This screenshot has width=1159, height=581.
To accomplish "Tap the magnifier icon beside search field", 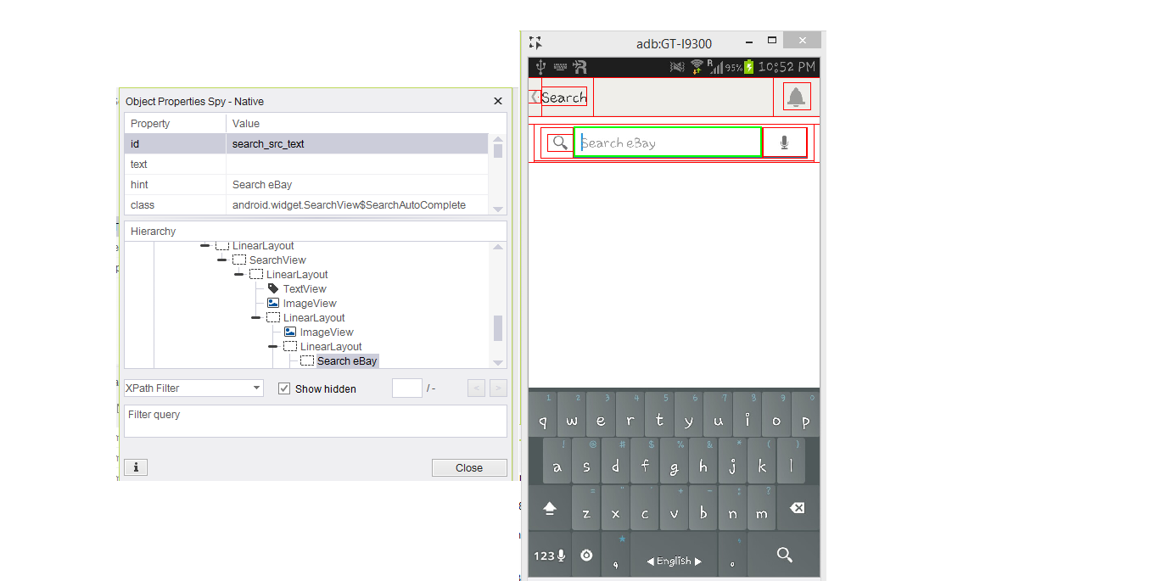I will pyautogui.click(x=559, y=142).
